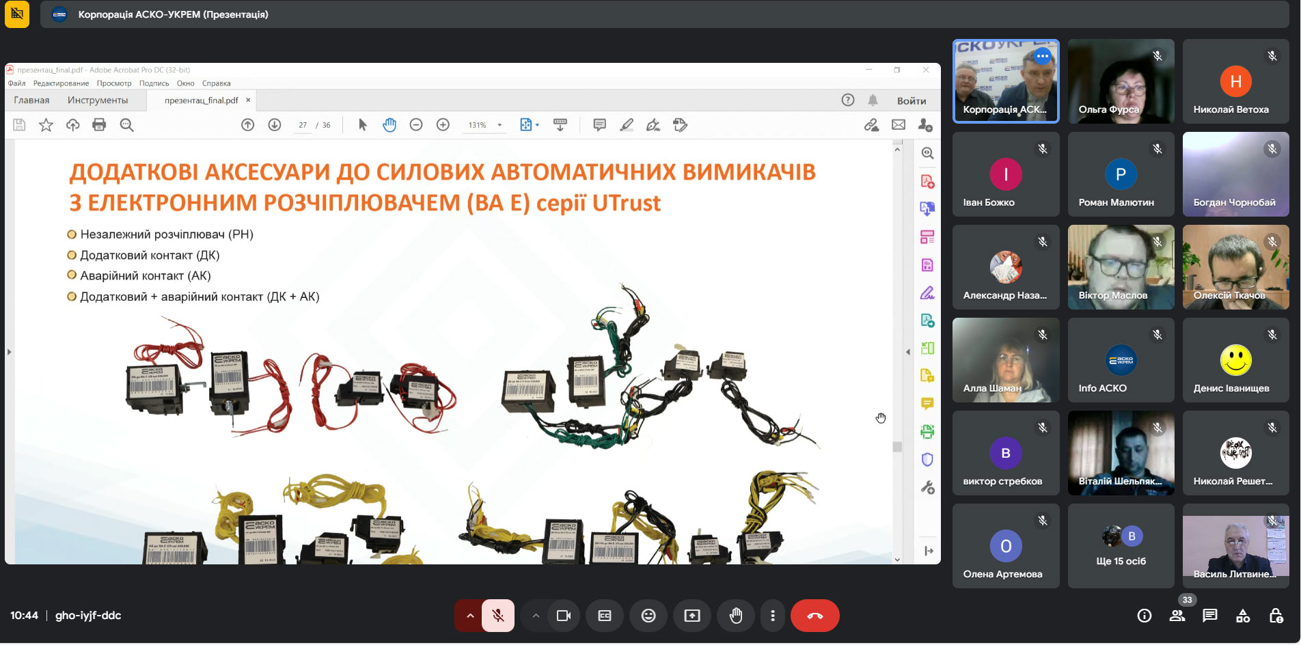Print the PDF using the printer icon
This screenshot has width=1301, height=645.
point(99,125)
